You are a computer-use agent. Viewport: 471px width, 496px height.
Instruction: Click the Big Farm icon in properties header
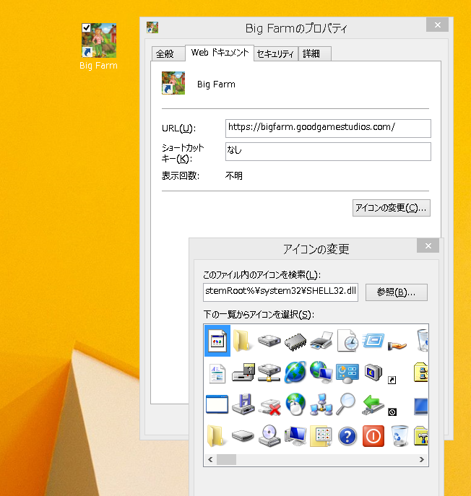coord(173,83)
